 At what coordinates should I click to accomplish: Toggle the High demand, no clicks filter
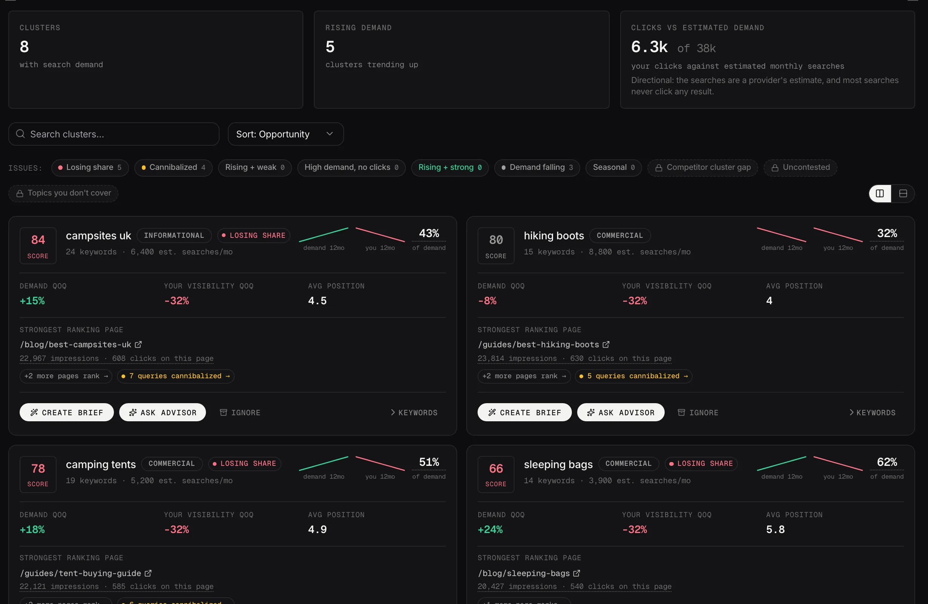click(x=351, y=168)
